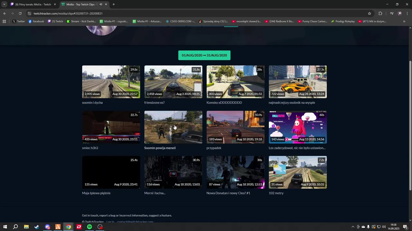This screenshot has width=412, height=231.
Task: Play the Fall Guys Los zadecydował clip thumbnail
Action: click(x=298, y=127)
